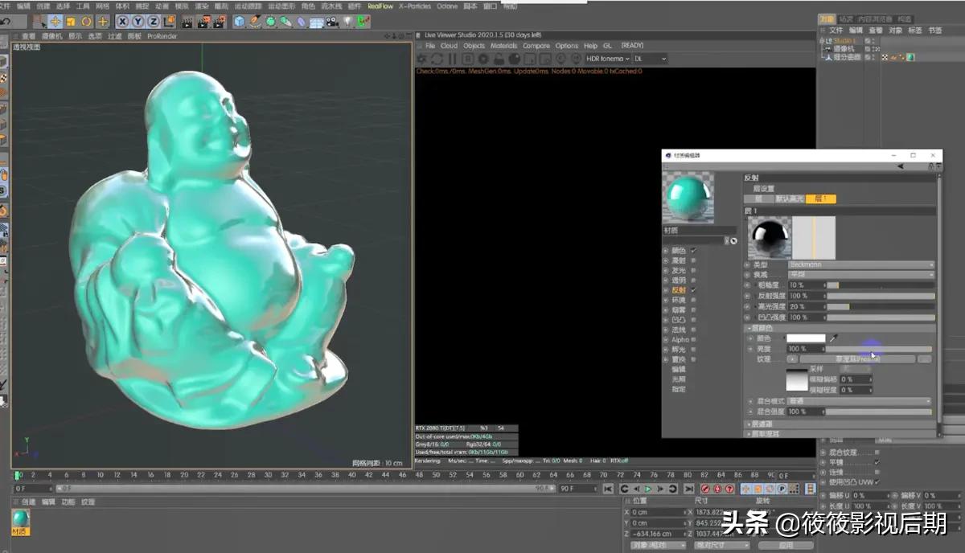Switch to the 默认高光 layer tab

788,199
